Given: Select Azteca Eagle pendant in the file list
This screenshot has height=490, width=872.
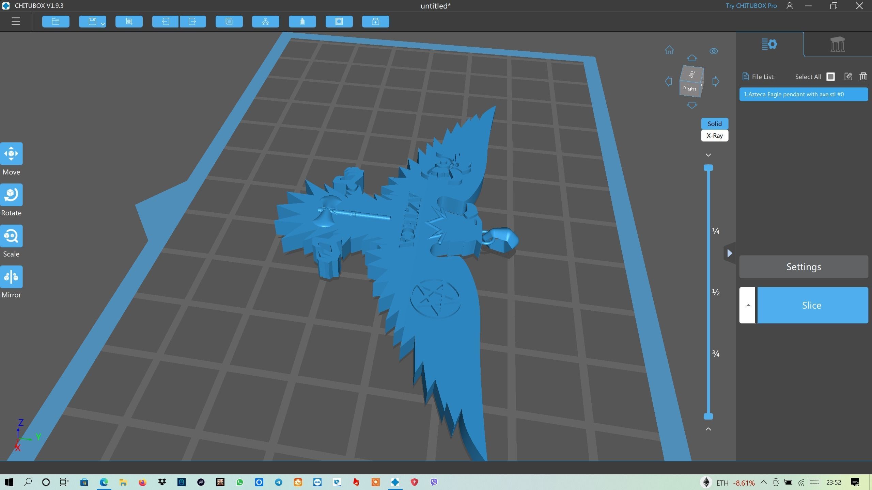Looking at the screenshot, I should click(x=803, y=94).
